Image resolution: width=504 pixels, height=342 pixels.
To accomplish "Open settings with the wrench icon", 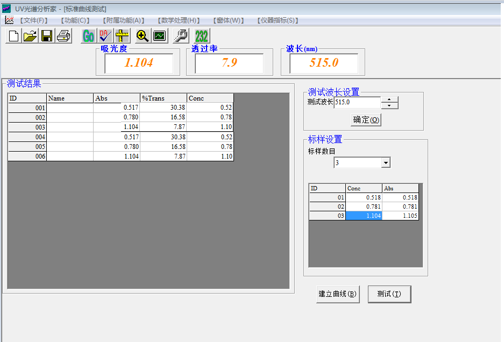I will point(181,36).
